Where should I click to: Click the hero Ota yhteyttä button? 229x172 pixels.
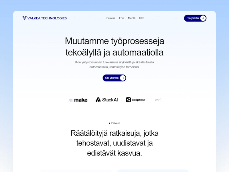pos(114,78)
